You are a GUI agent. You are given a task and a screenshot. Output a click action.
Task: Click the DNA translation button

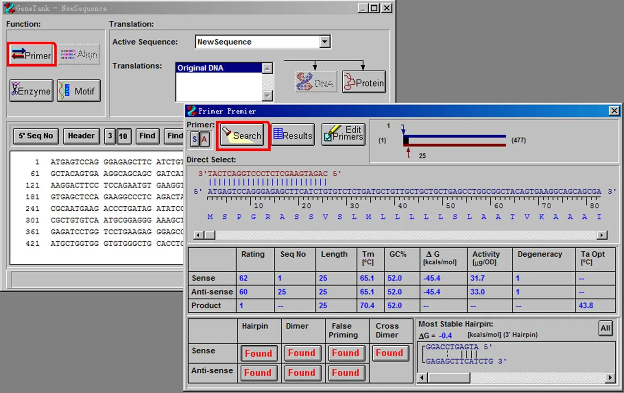point(315,82)
